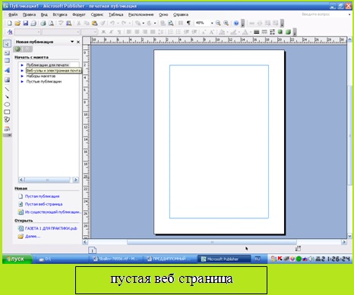Select the Picture Frame tool
The width and height of the screenshot is (354, 295).
pyautogui.click(x=7, y=80)
